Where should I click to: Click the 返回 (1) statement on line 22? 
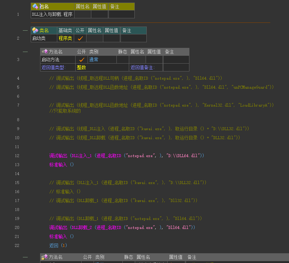point(58,245)
